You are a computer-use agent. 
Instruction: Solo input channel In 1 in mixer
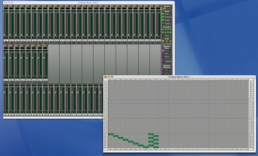pyautogui.click(x=7, y=6)
